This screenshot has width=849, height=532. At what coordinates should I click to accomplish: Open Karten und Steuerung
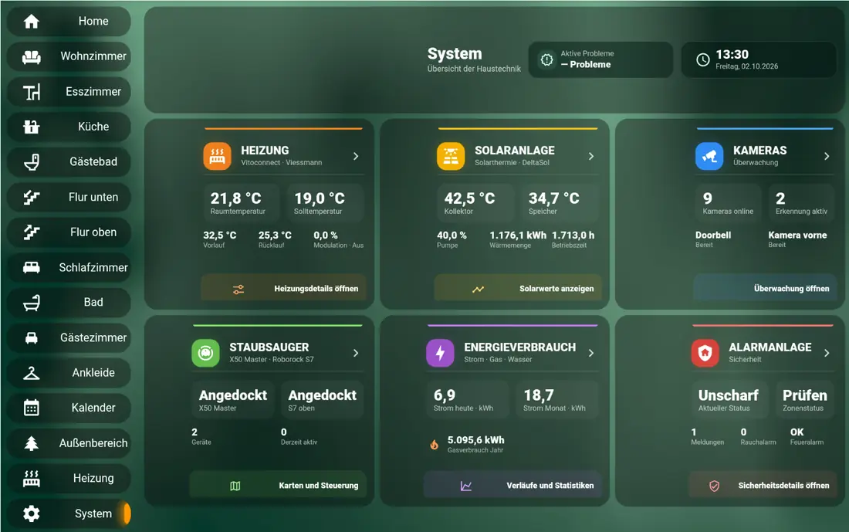pyautogui.click(x=278, y=485)
